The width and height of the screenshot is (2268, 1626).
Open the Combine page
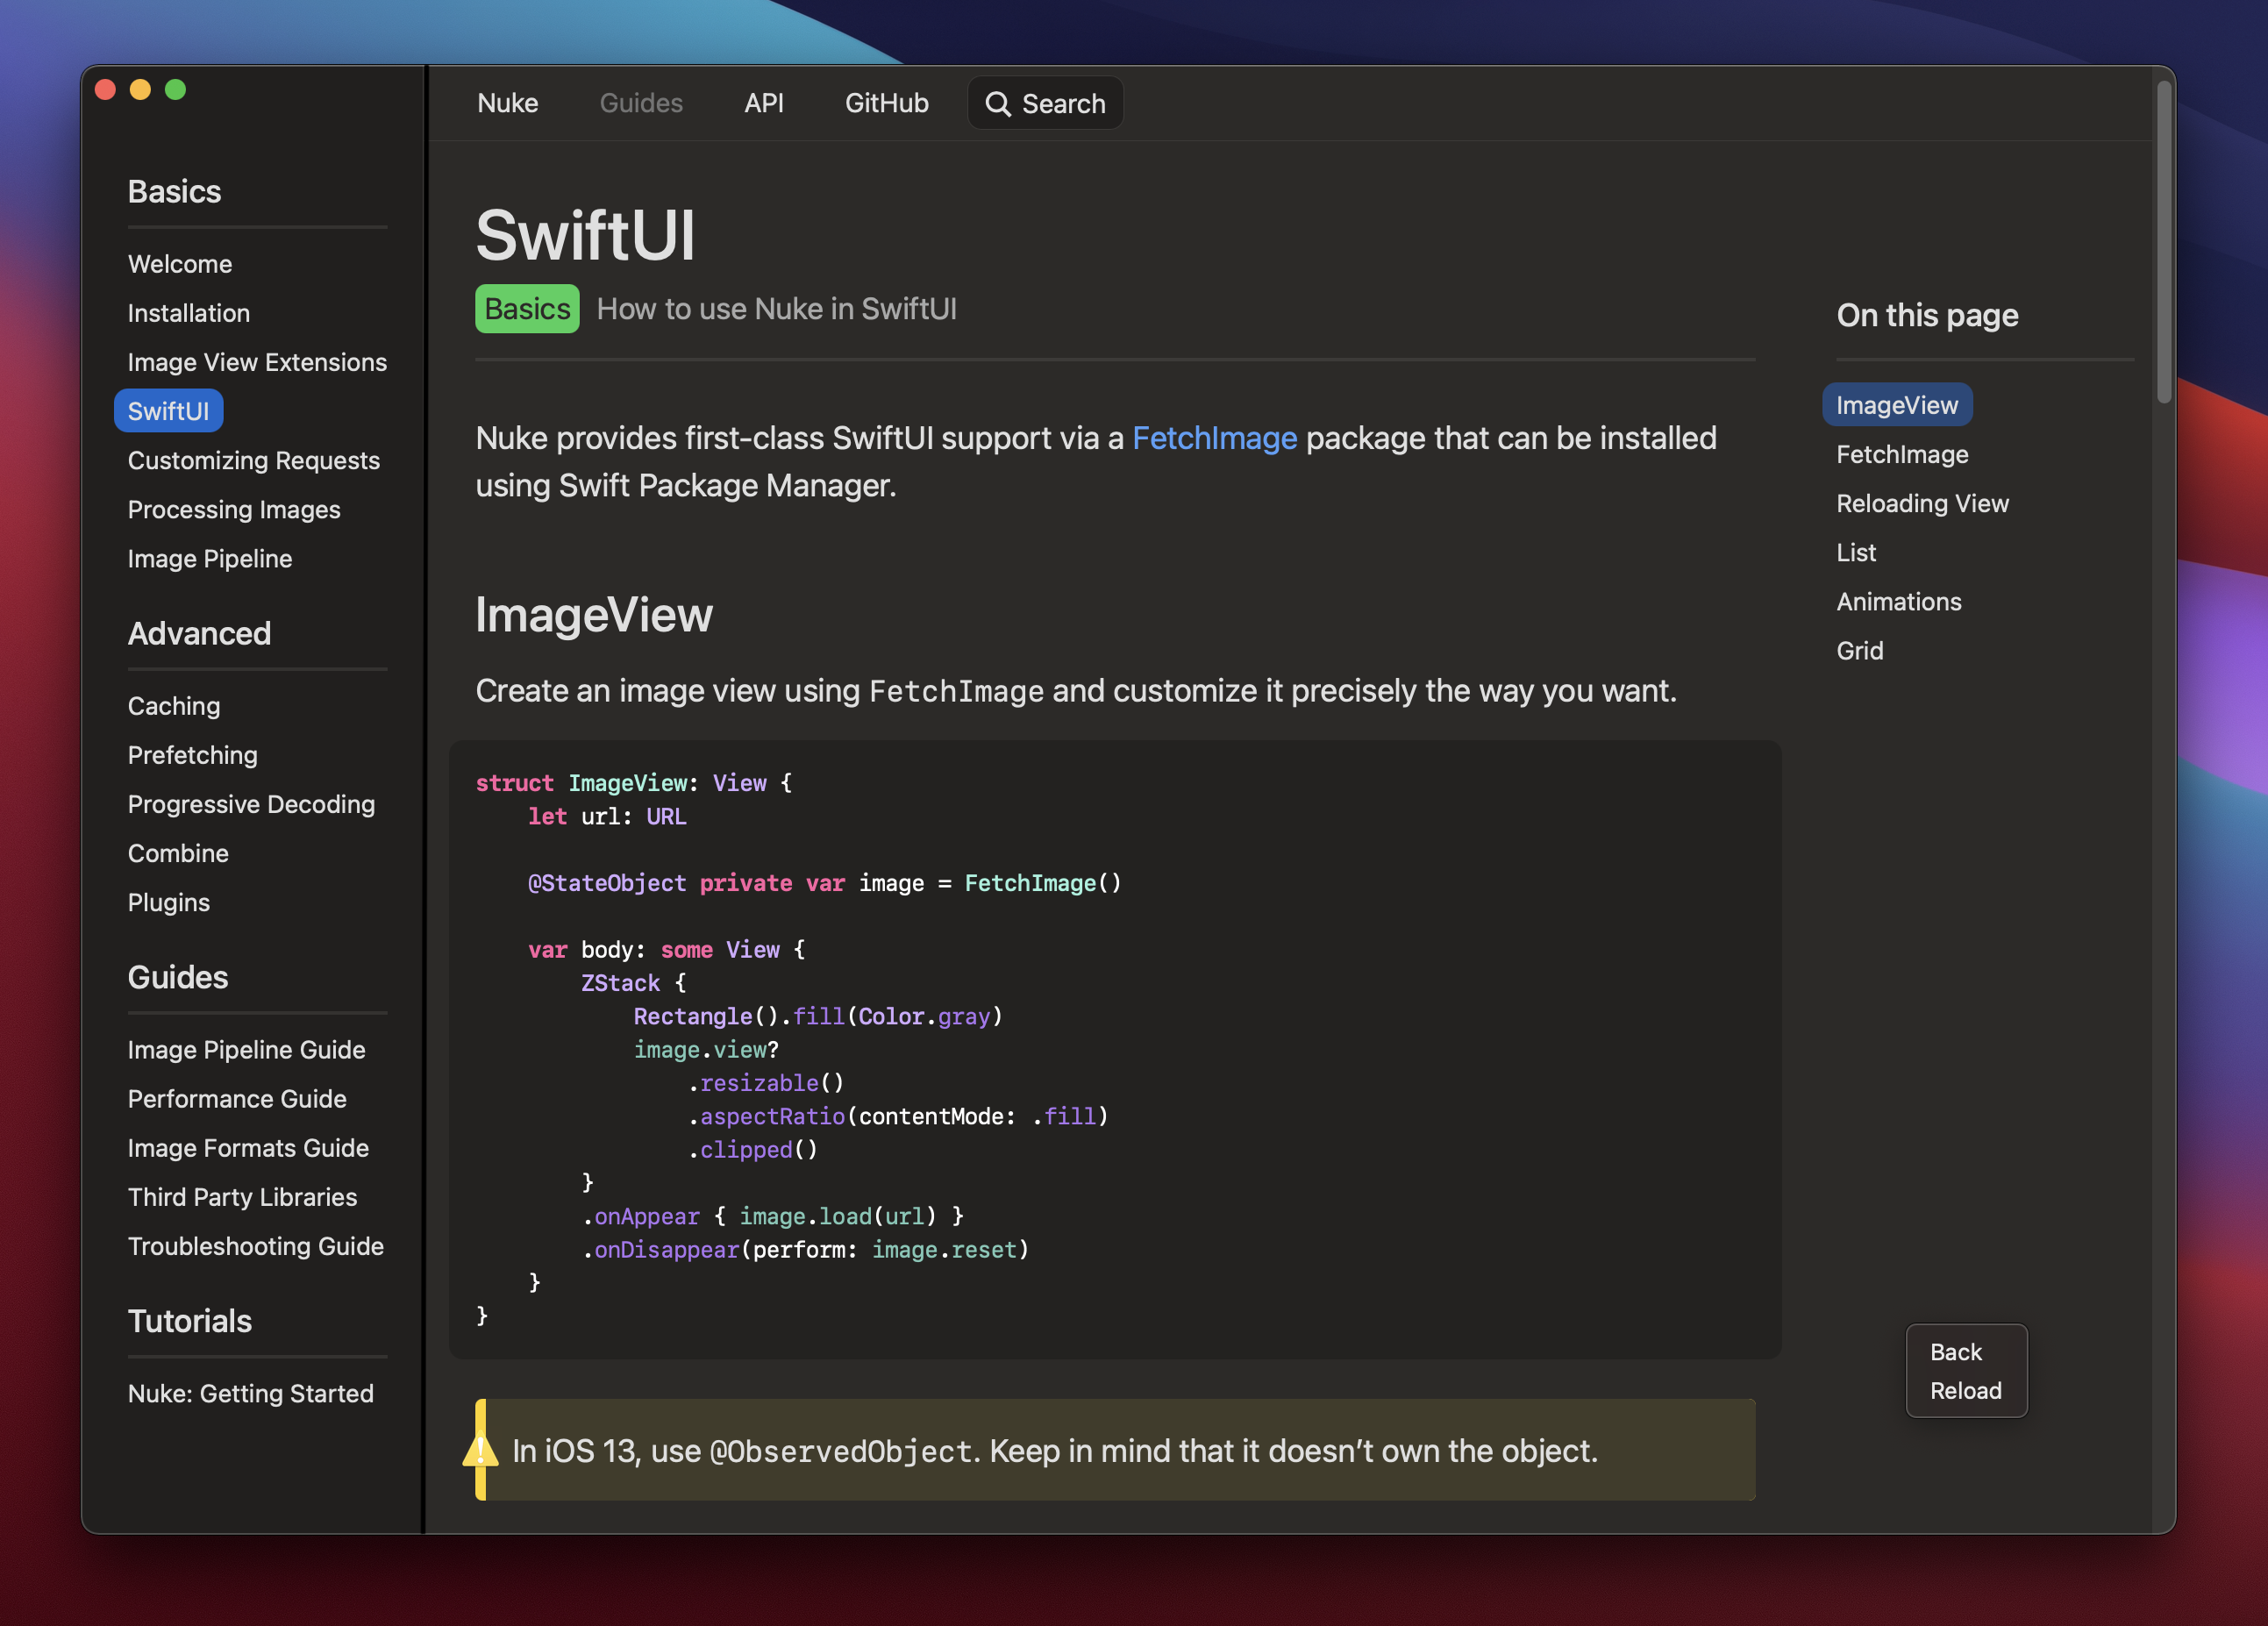coord(178,853)
